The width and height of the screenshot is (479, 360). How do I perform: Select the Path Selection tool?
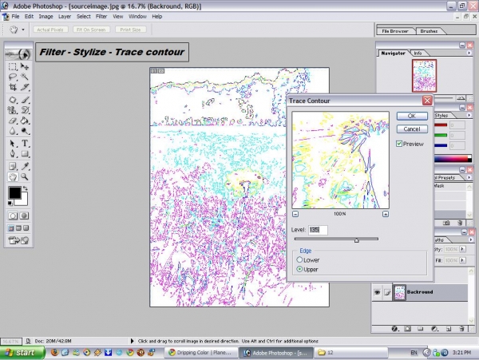(x=13, y=143)
